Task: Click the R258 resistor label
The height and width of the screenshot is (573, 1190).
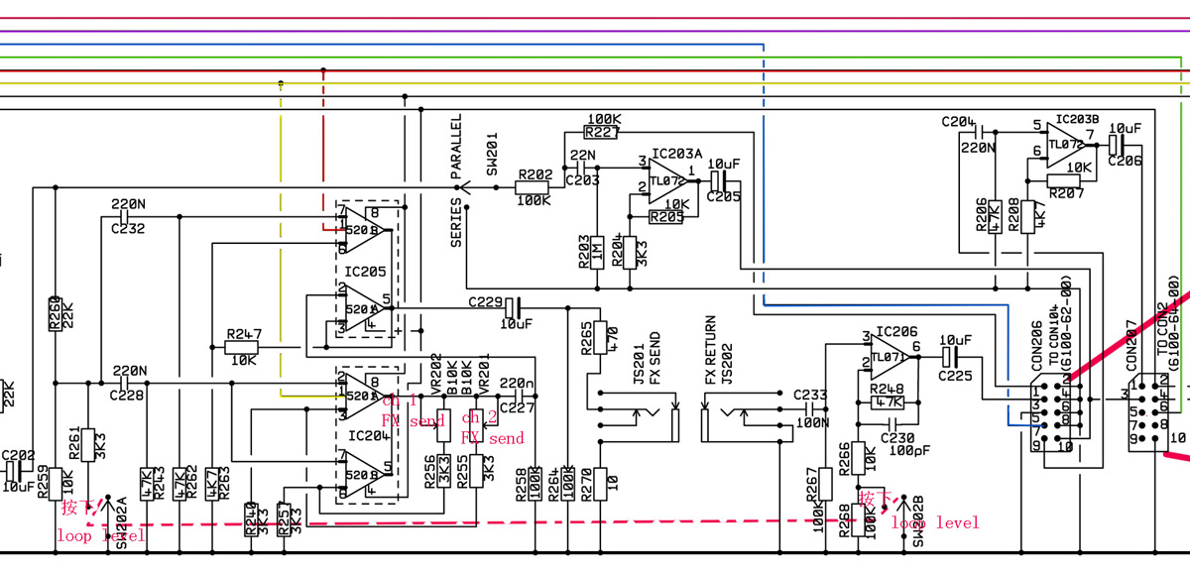Action: (x=522, y=485)
